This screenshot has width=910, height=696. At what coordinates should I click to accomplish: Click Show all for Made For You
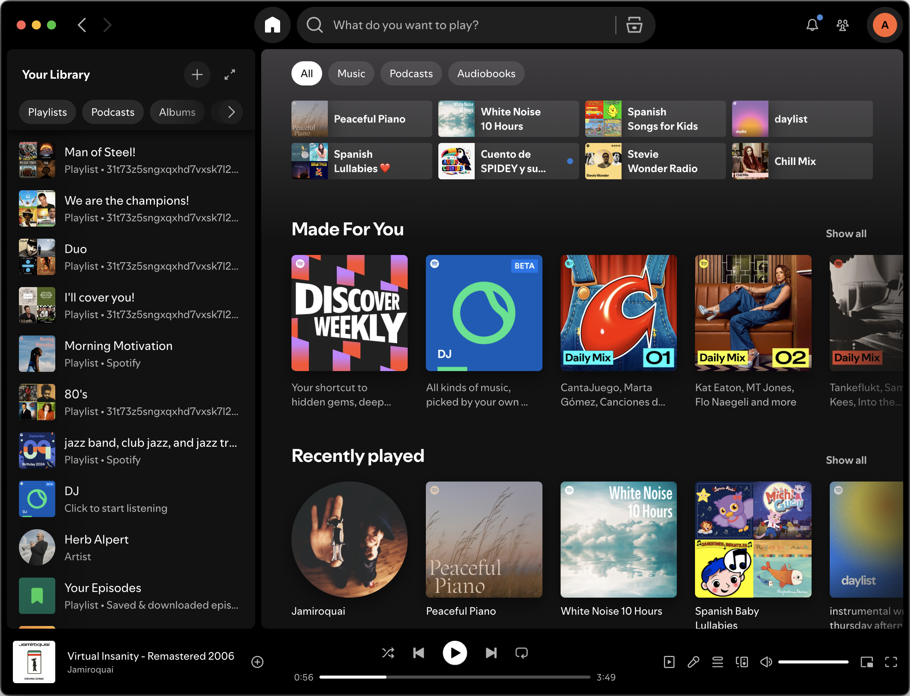point(846,234)
